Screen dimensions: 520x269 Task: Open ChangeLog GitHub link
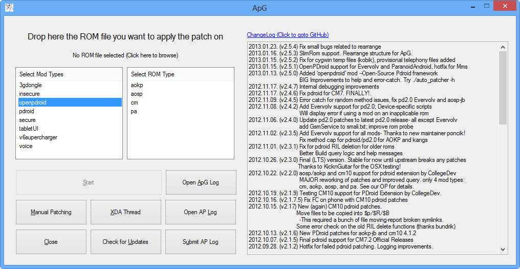tap(288, 35)
